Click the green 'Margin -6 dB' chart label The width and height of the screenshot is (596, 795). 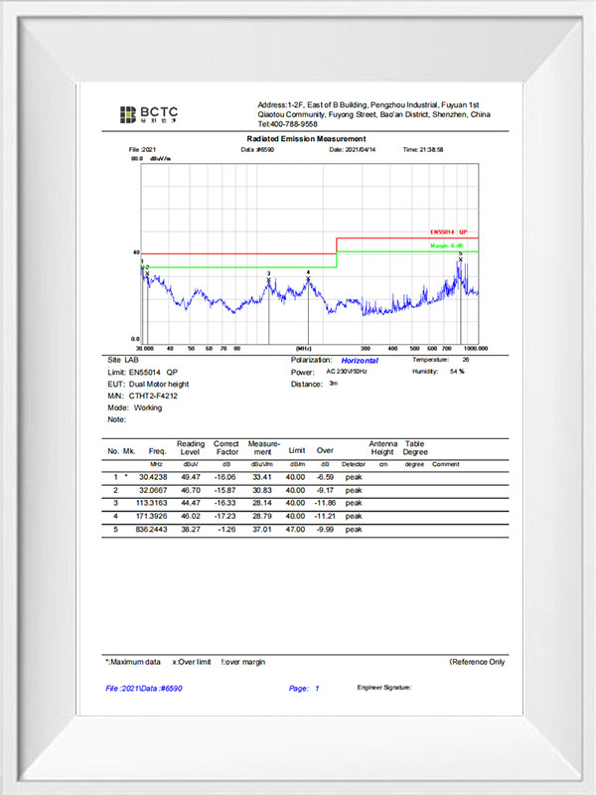tap(446, 245)
